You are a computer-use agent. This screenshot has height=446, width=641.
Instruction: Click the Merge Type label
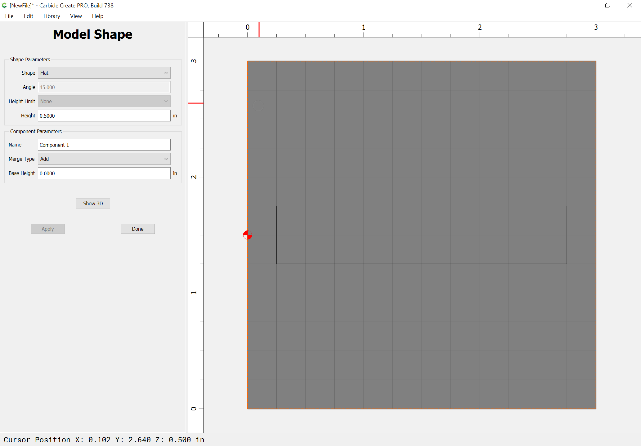22,159
